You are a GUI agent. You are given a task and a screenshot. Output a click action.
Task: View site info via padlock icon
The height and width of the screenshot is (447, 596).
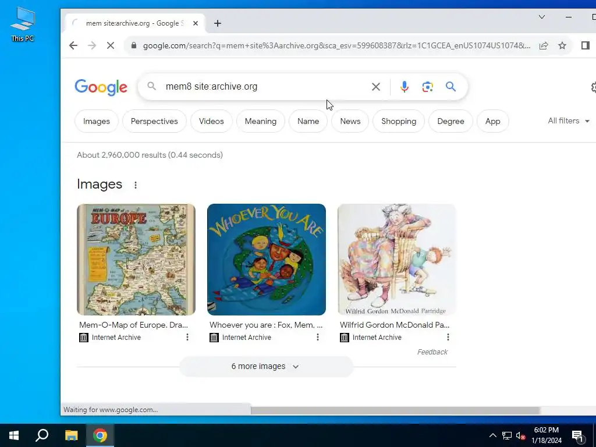(x=133, y=45)
